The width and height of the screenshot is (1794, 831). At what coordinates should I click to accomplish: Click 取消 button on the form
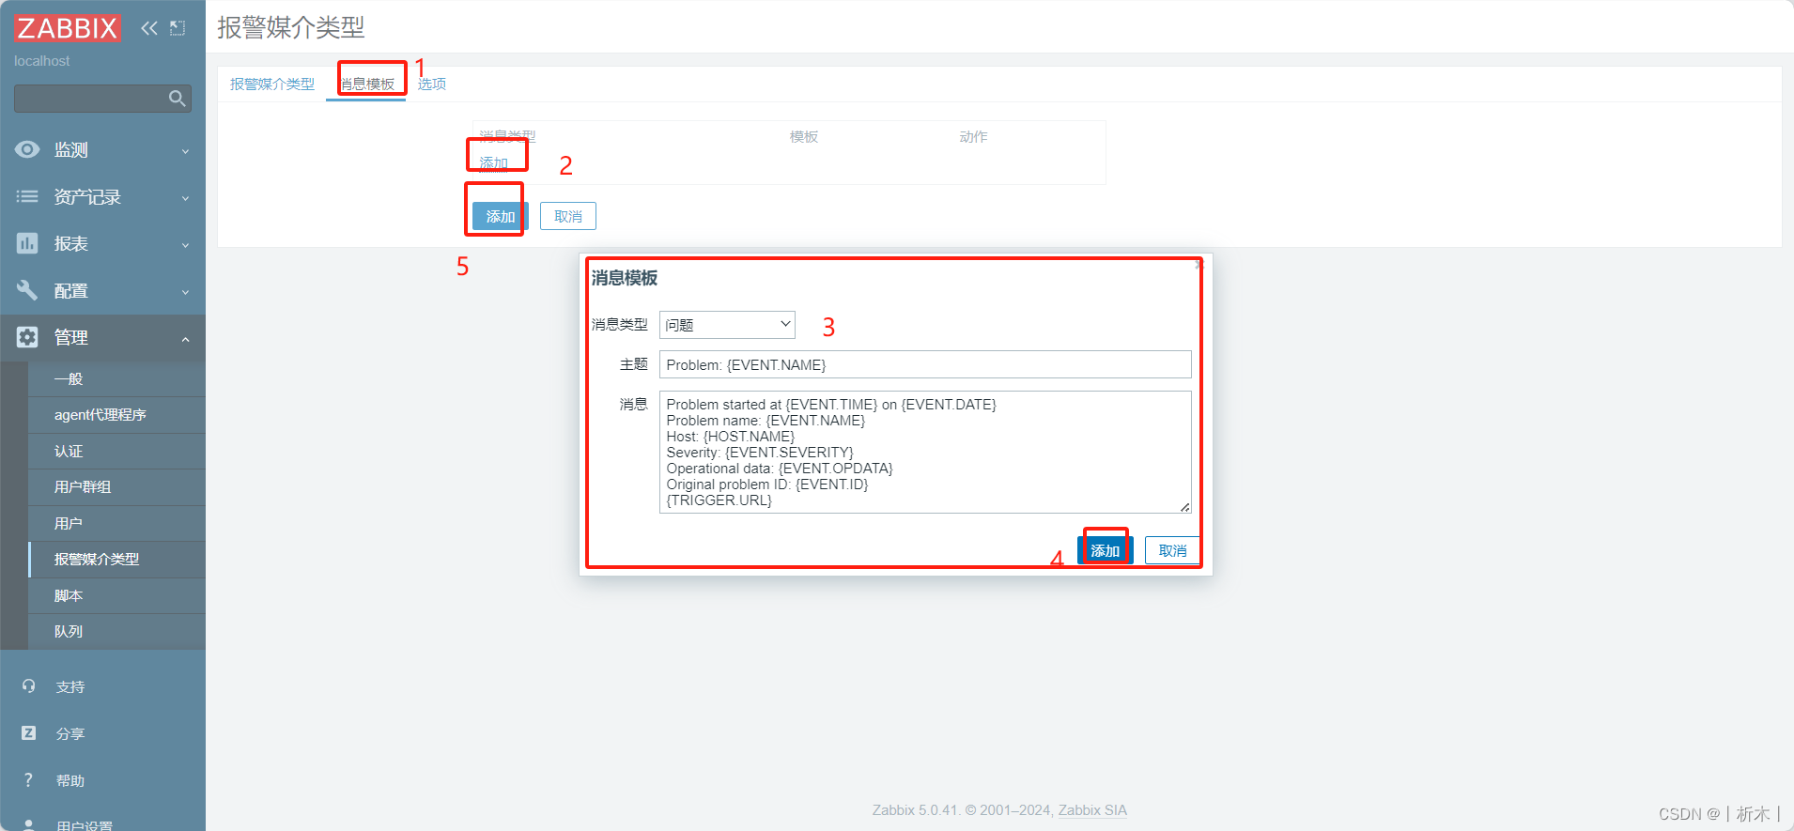coord(568,216)
